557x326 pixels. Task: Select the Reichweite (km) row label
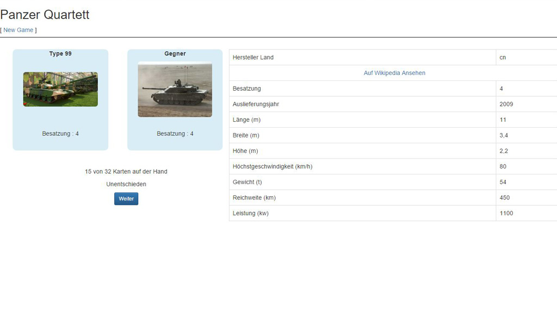254,198
